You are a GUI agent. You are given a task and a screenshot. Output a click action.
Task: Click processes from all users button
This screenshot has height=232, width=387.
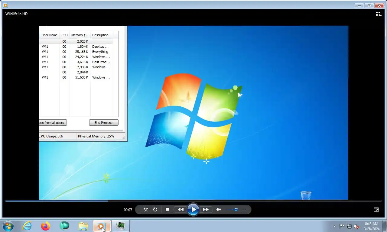click(53, 123)
